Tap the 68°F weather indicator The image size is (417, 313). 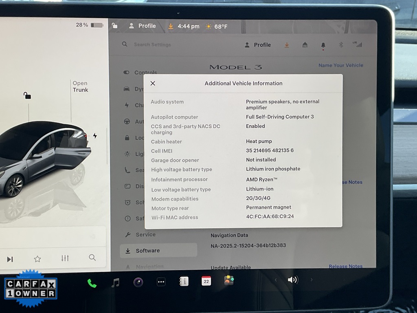217,26
